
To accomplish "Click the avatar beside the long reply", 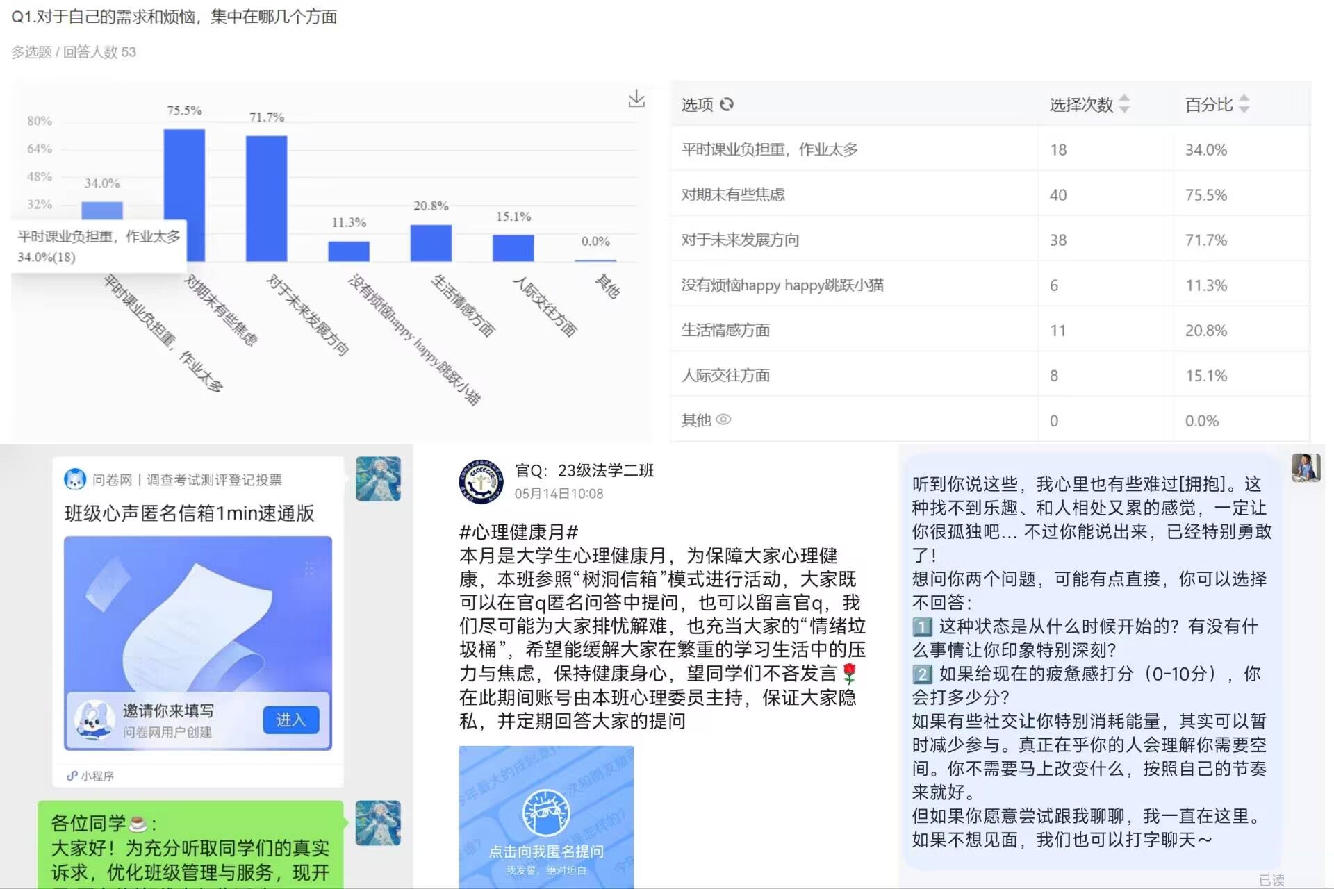I will [x=1305, y=467].
